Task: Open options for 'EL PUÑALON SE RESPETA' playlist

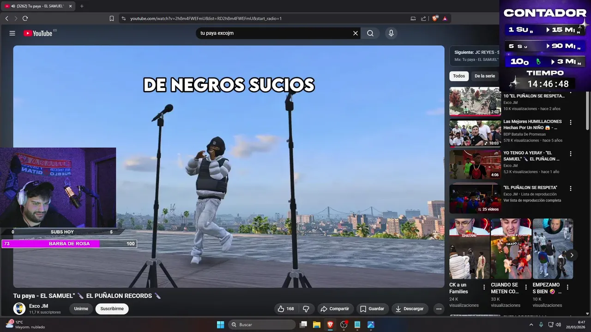Action: (x=571, y=188)
